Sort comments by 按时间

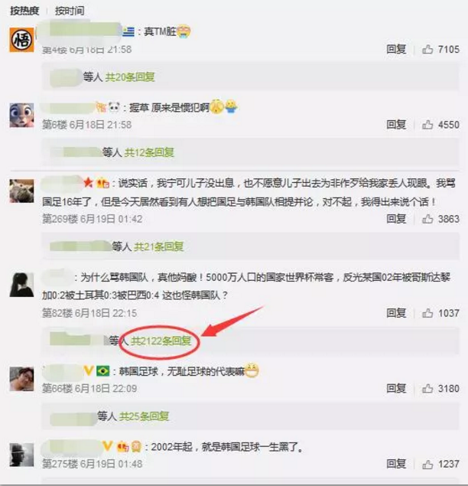coord(70,11)
